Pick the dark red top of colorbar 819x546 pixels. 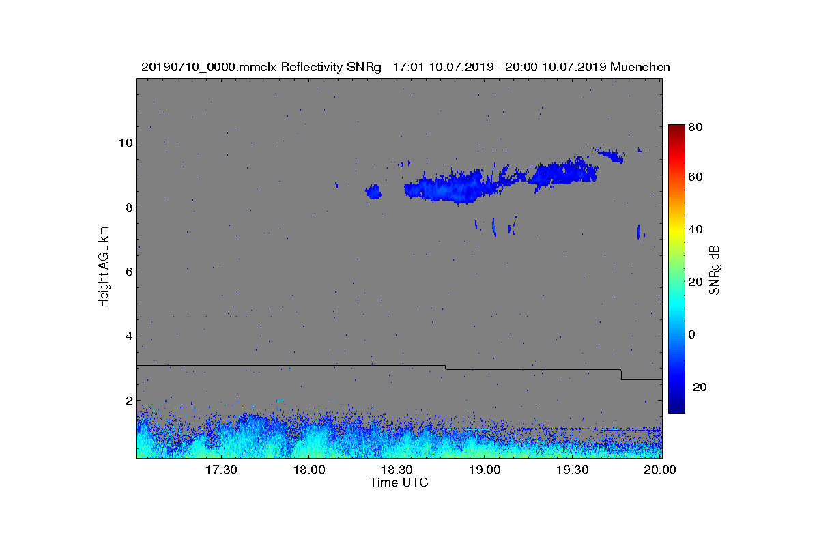676,128
